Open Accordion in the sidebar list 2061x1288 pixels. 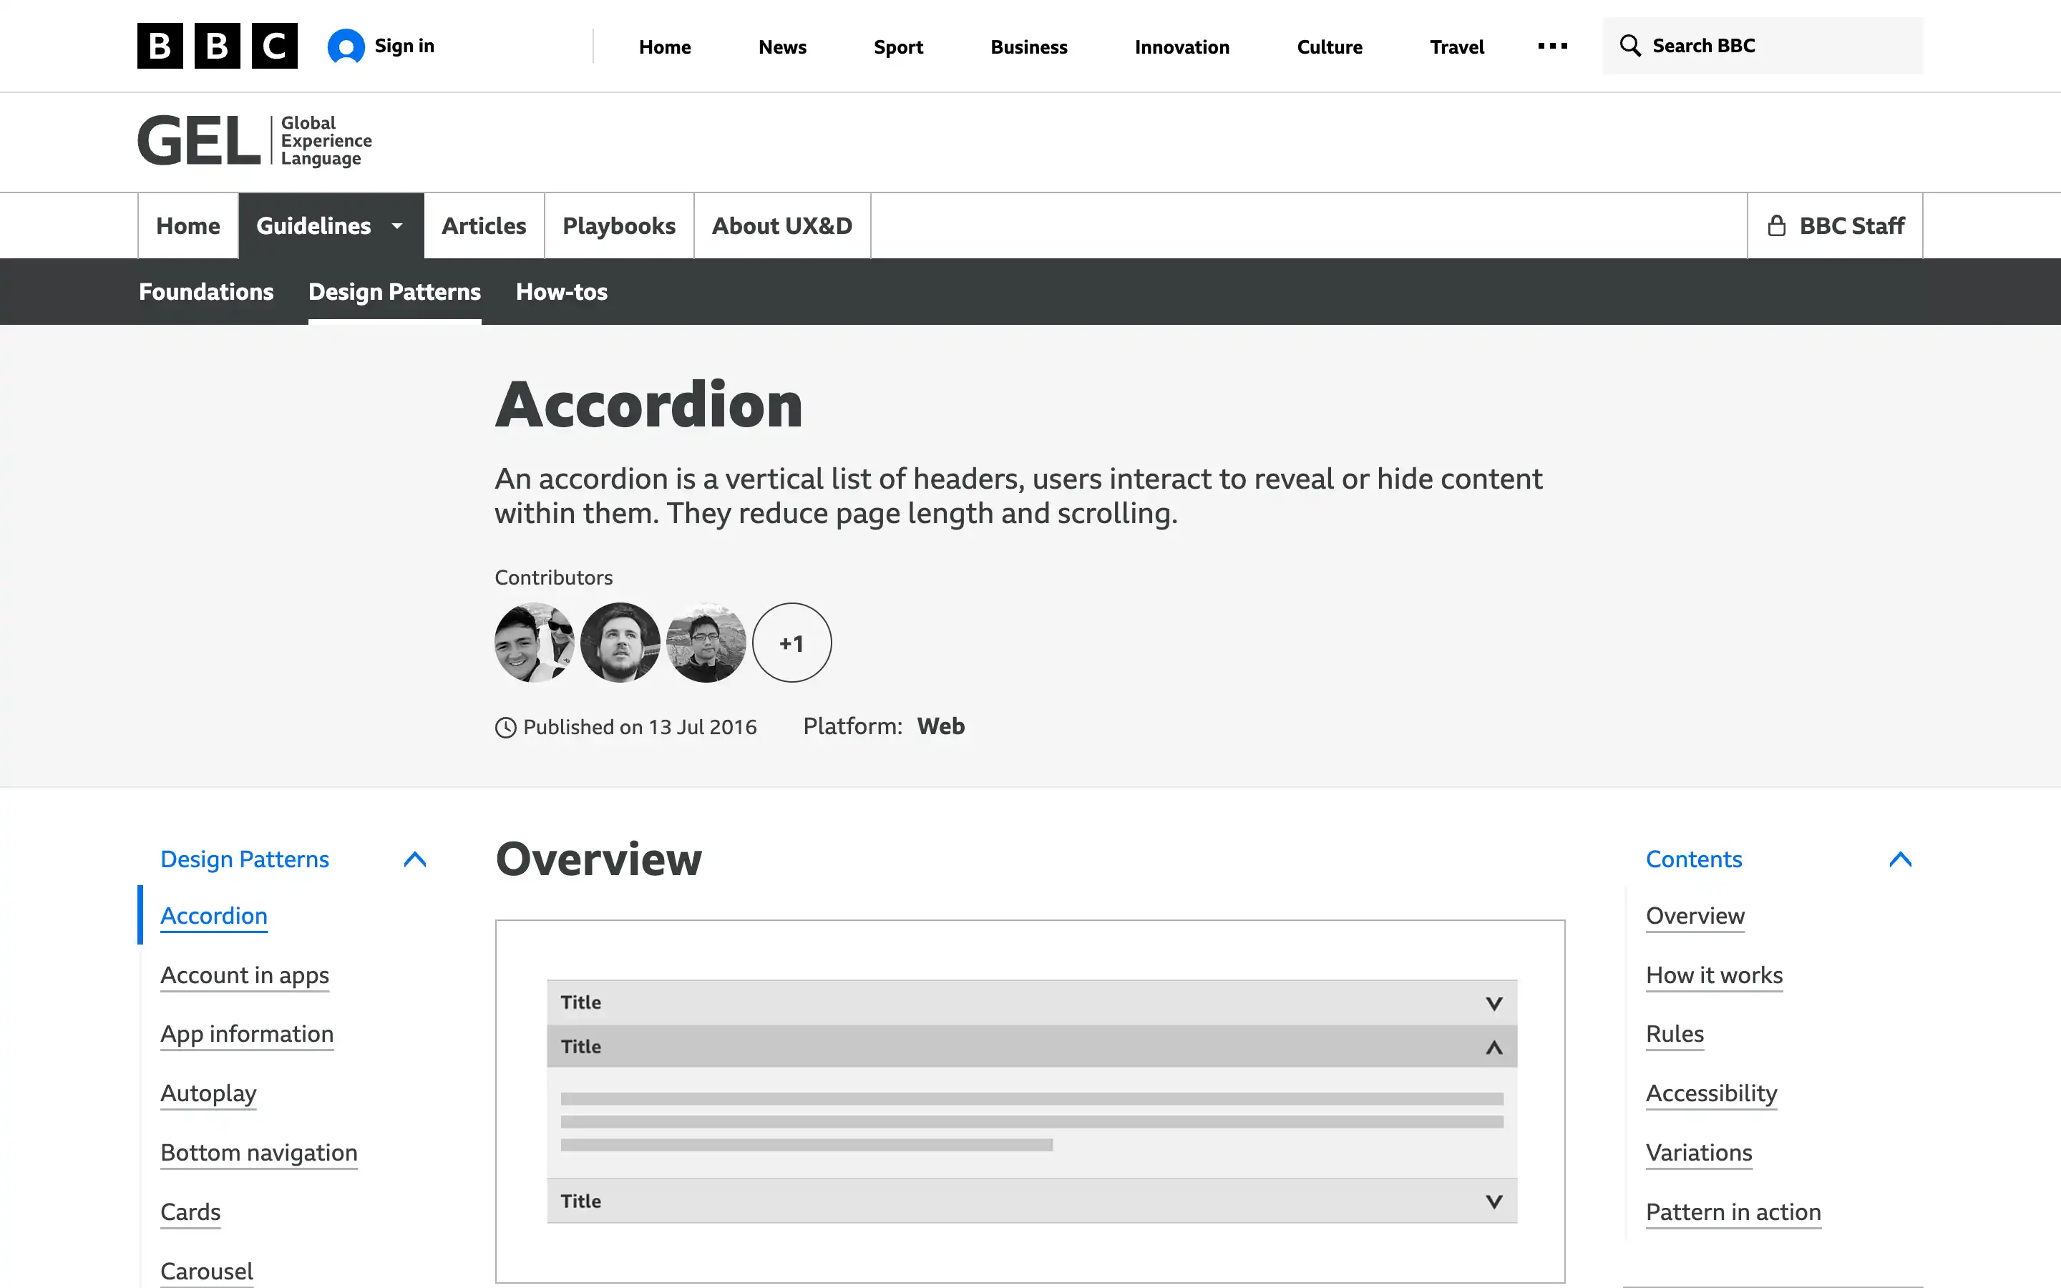pyautogui.click(x=214, y=916)
